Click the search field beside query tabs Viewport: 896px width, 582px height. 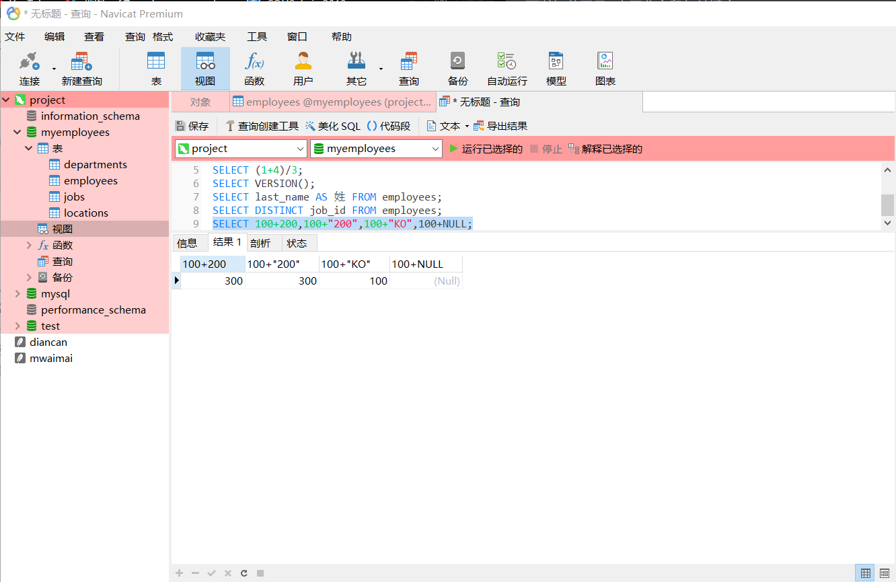(x=768, y=102)
